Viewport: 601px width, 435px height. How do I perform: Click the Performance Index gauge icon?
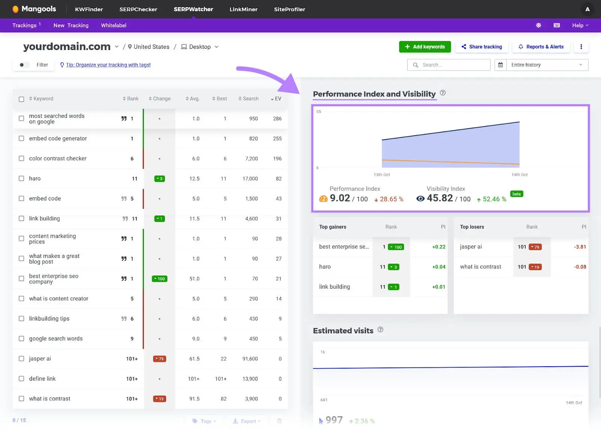(323, 199)
